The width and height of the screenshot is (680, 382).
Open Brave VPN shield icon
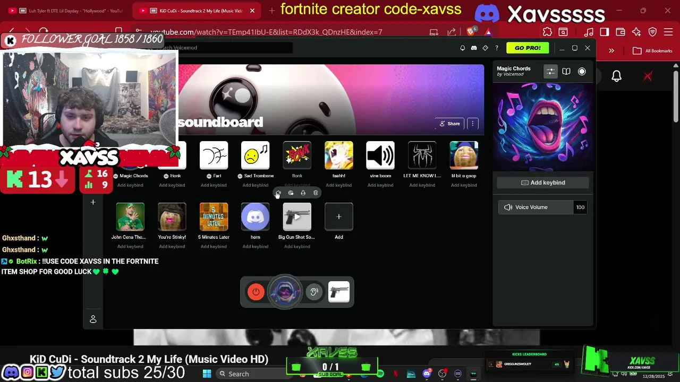pyautogui.click(x=652, y=32)
